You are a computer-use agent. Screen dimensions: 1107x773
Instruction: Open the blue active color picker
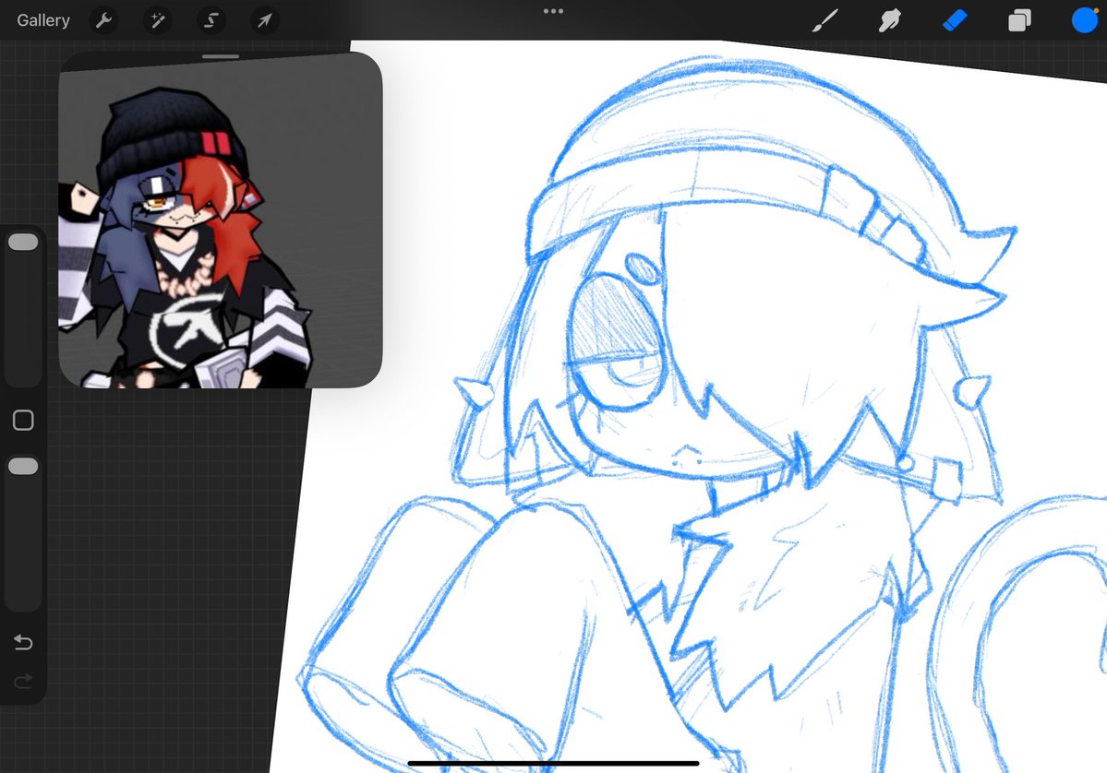click(1085, 20)
